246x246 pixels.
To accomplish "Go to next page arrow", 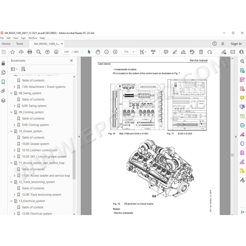I will pos(56,52).
